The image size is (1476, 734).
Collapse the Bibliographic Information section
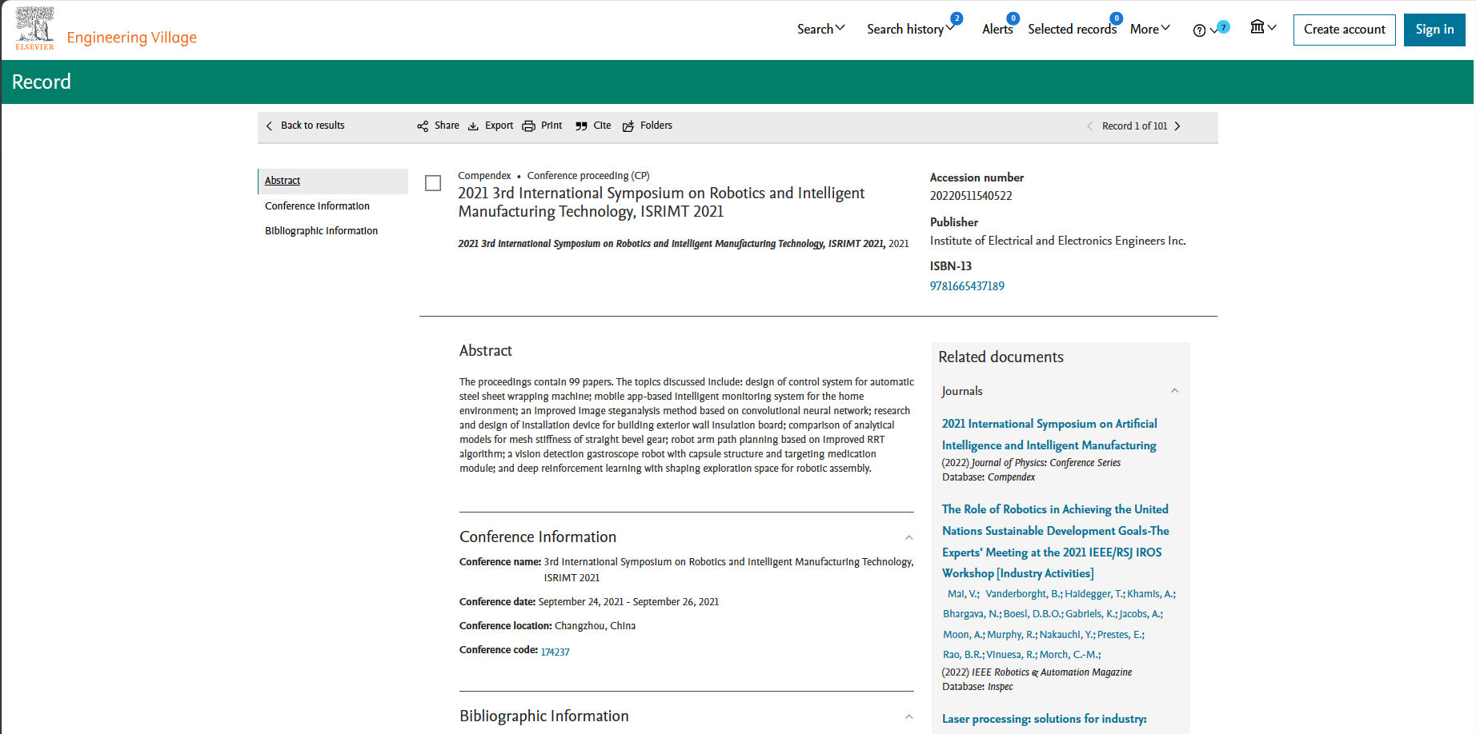point(908,716)
